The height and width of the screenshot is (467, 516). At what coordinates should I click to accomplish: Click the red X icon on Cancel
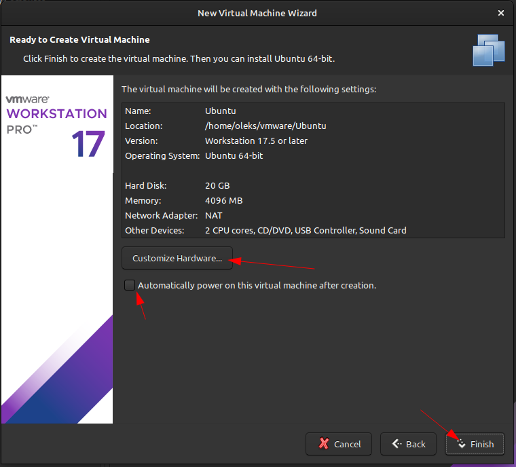323,444
